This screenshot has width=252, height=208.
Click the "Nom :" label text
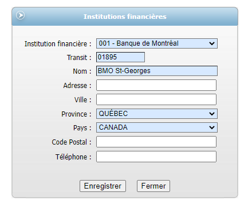(82, 71)
